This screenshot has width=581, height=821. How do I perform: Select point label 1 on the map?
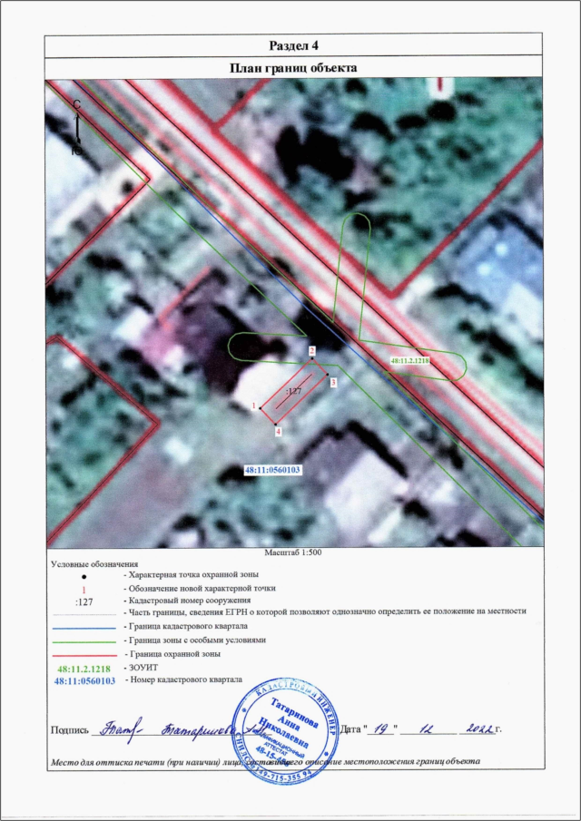[x=253, y=406]
